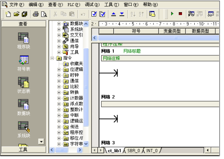This screenshot has width=224, height=159.
Task: Expand the 数据块 tree node
Action: tap(59, 24)
